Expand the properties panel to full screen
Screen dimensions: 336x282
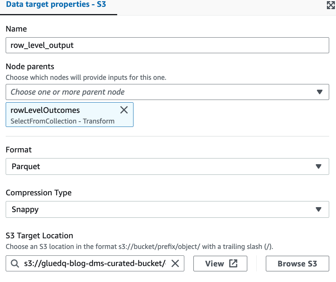(330, 5)
